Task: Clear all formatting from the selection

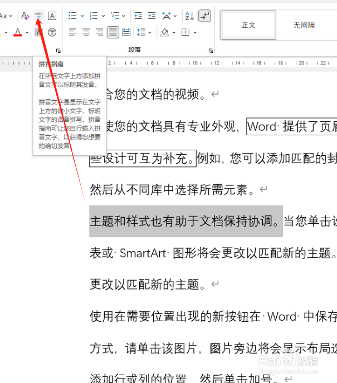Action: pos(25,16)
